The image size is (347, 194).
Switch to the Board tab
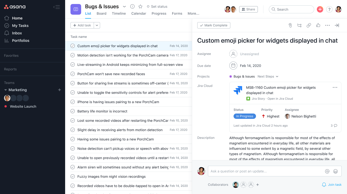pos(101,14)
